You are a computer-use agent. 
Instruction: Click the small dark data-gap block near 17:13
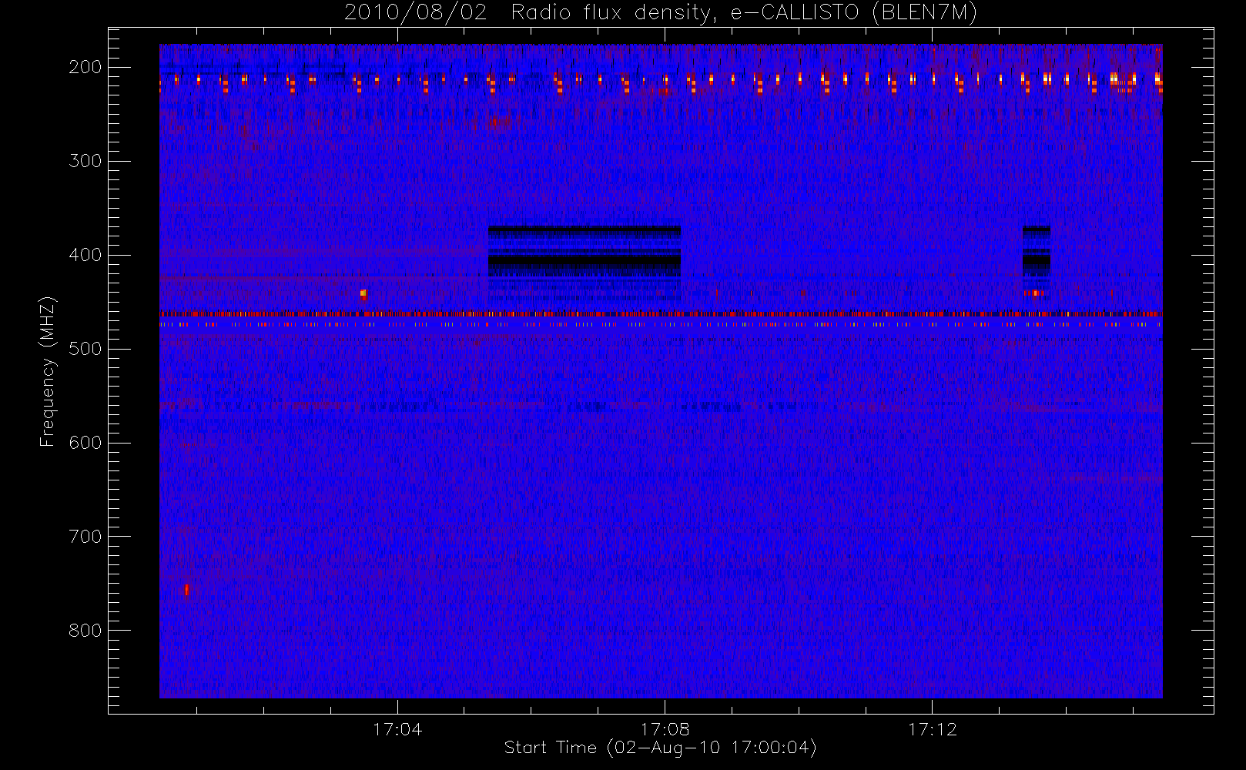click(1036, 252)
